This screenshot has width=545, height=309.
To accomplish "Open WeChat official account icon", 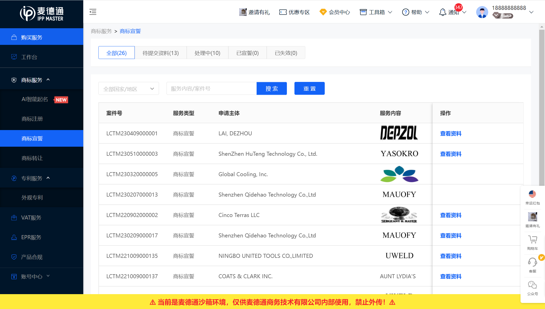I will tap(532, 285).
